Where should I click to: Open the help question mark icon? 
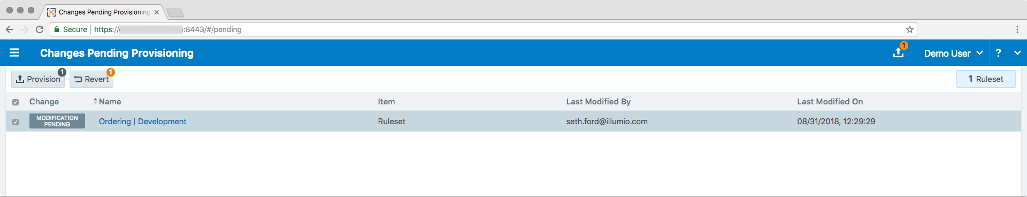pos(998,52)
